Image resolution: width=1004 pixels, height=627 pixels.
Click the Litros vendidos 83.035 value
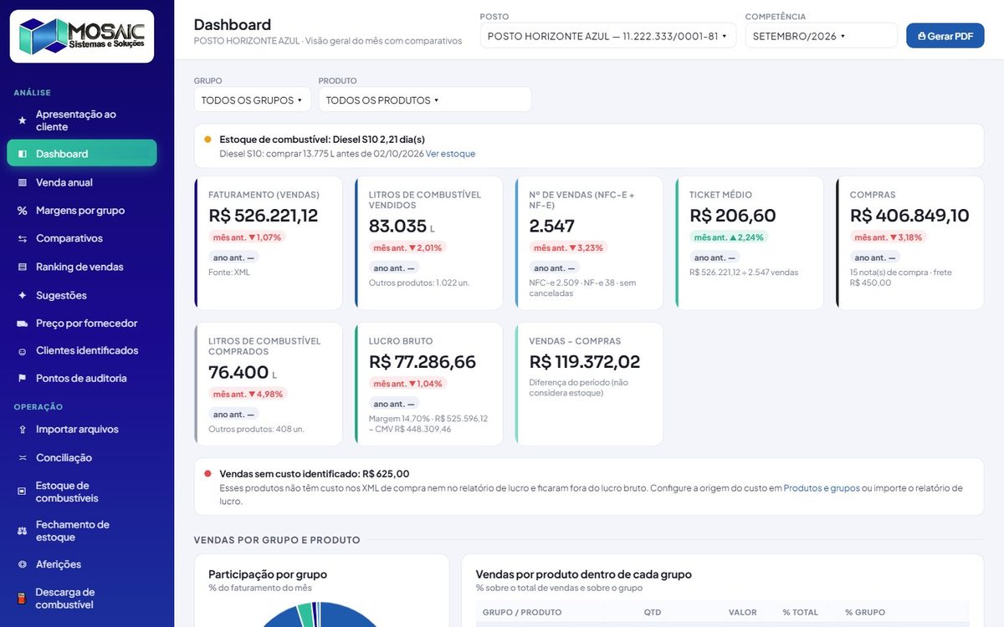398,226
